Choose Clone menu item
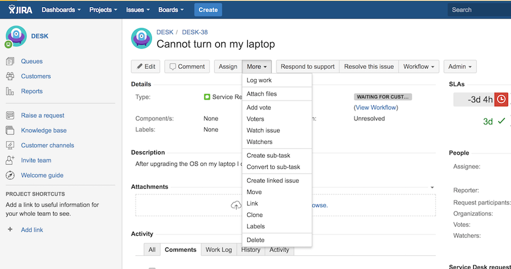Viewport: 511px width, 269px height. (x=277, y=215)
